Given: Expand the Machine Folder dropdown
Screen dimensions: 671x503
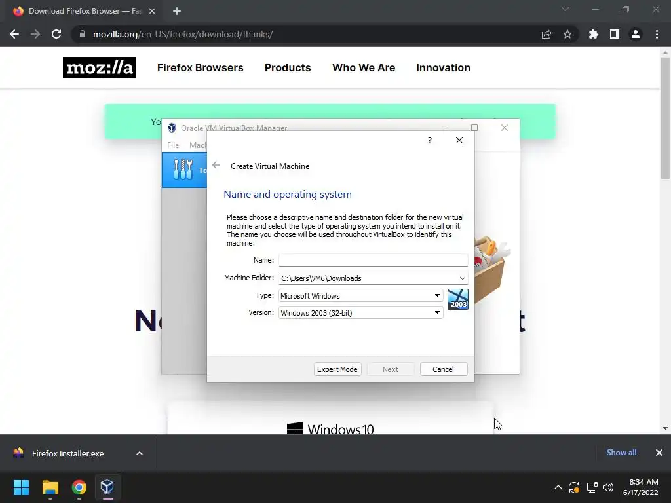Looking at the screenshot, I should click(x=462, y=278).
